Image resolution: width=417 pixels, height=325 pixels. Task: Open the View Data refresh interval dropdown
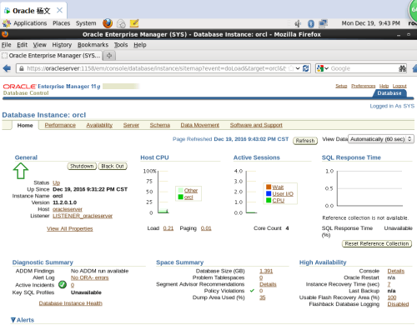click(381, 139)
